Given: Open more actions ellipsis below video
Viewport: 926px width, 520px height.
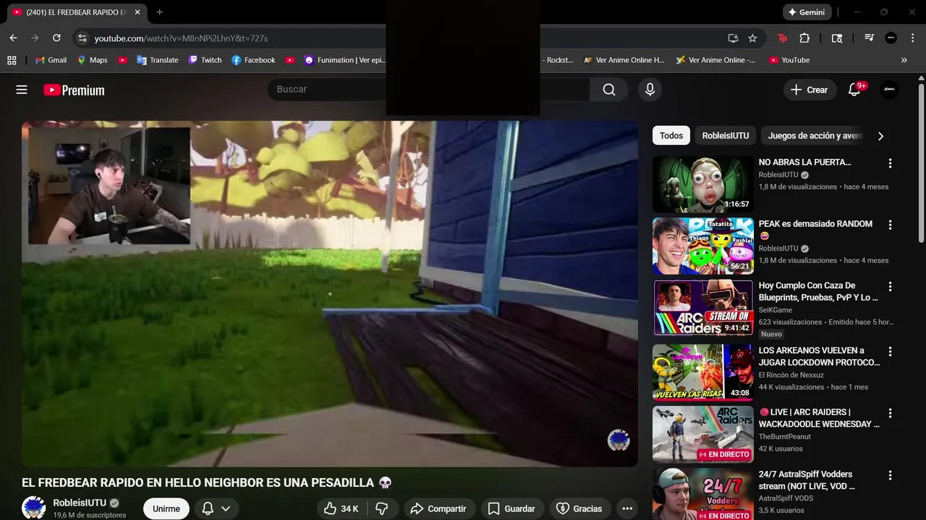Looking at the screenshot, I should pyautogui.click(x=627, y=508).
